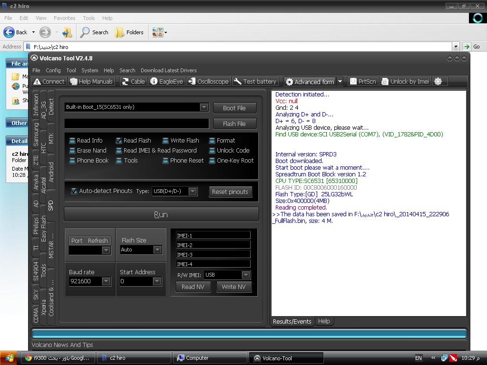Toggle Auto-detect Pinouts checkbox
Image resolution: width=487 pixels, height=365 pixels.
point(74,191)
